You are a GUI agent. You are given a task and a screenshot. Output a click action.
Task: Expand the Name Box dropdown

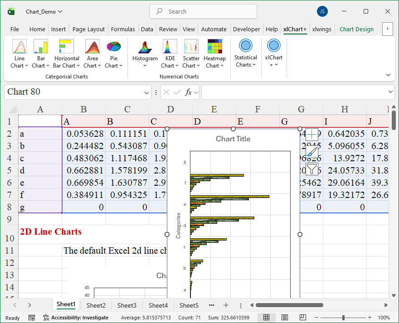(x=146, y=92)
